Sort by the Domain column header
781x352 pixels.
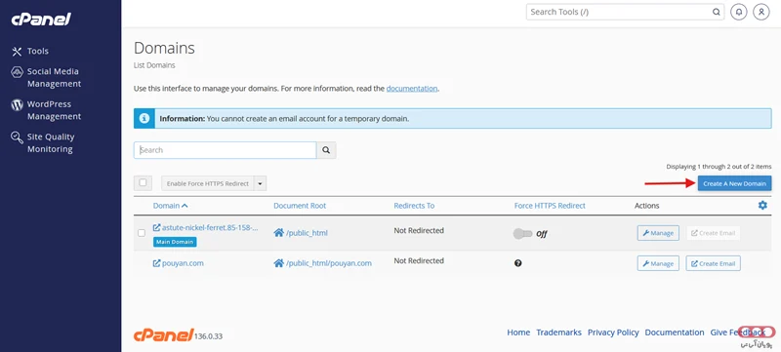(170, 206)
